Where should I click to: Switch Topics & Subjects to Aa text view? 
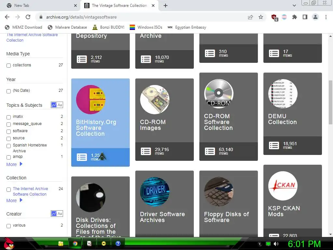pos(60,105)
